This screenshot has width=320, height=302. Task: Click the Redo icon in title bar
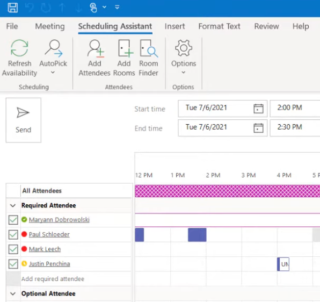pyautogui.click(x=46, y=8)
